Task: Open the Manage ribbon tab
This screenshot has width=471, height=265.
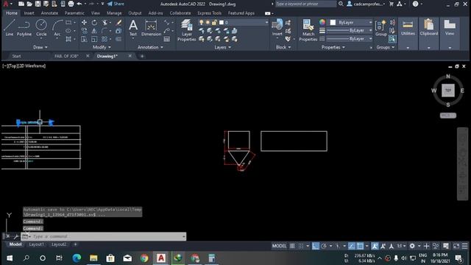Action: [x=114, y=13]
